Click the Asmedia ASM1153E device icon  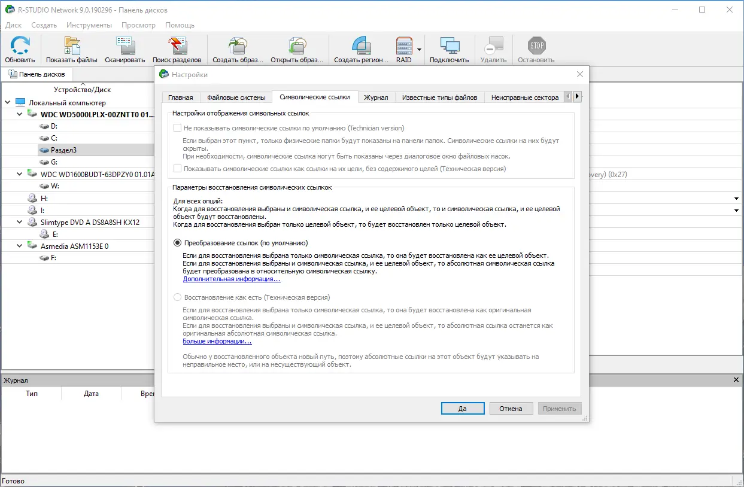coord(32,246)
